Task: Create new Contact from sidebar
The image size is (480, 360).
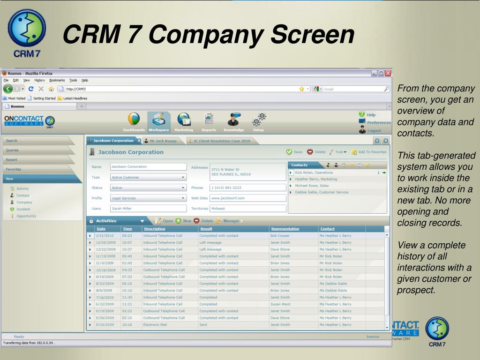Action: coord(22,195)
